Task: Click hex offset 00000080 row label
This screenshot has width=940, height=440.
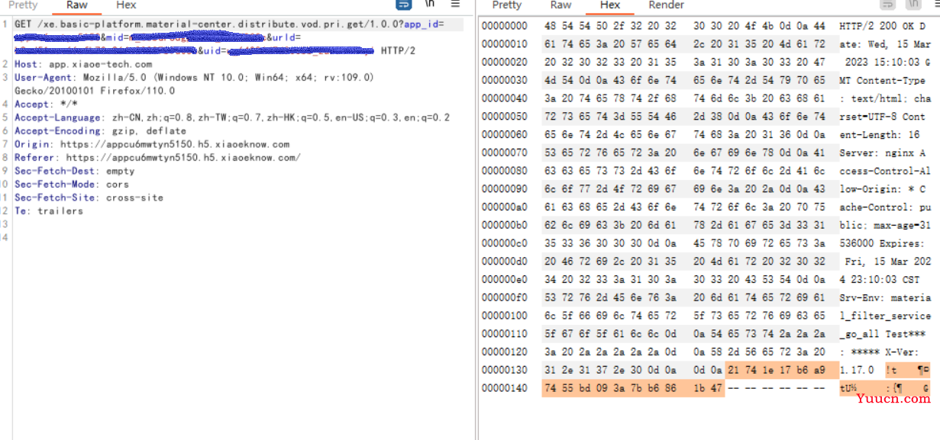Action: point(504,171)
